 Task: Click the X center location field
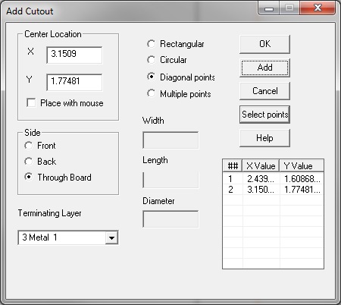pos(74,55)
